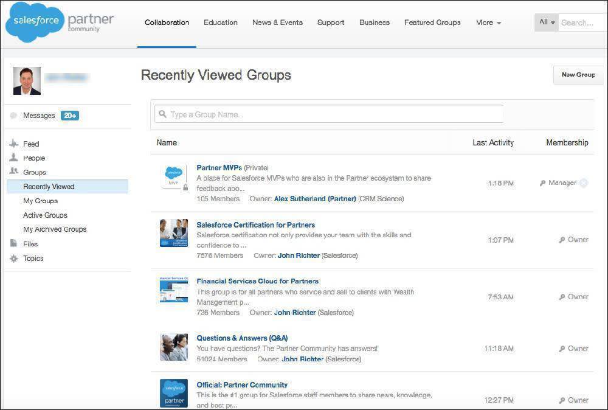The image size is (608, 410).
Task: Click the Type a Group Name field
Action: tap(329, 114)
